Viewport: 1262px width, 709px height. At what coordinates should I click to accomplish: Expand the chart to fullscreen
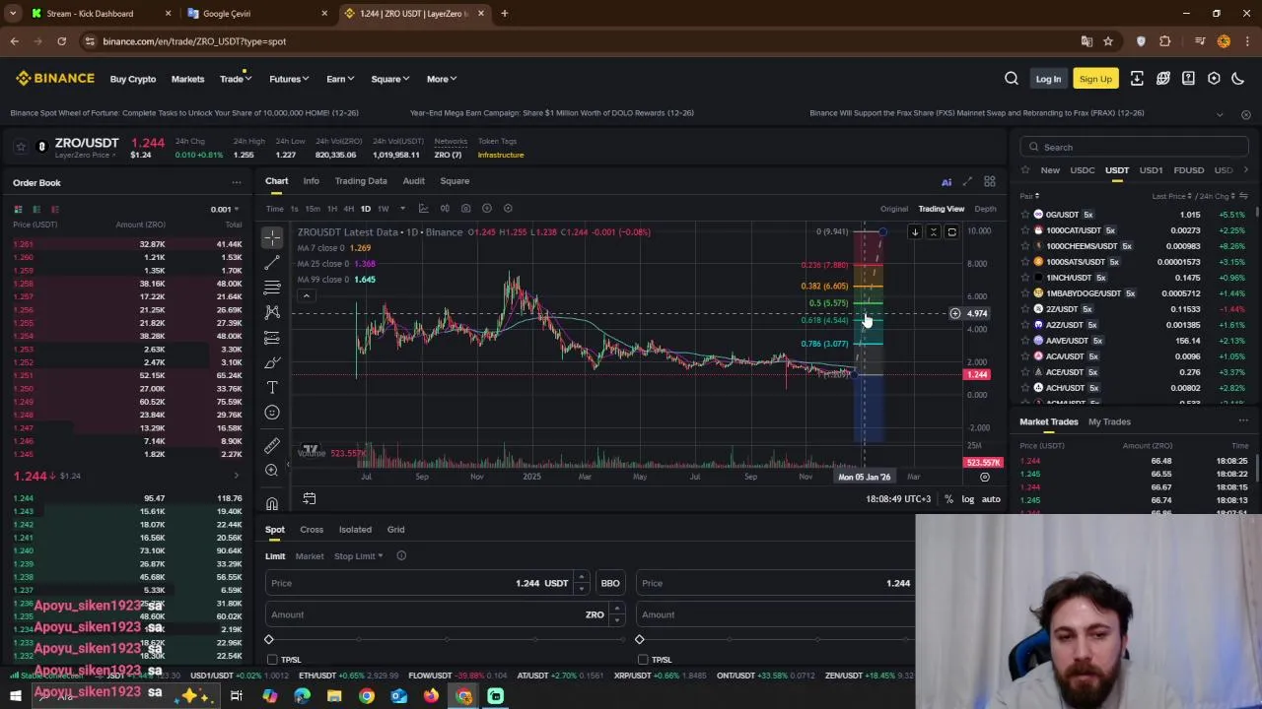pos(967,181)
